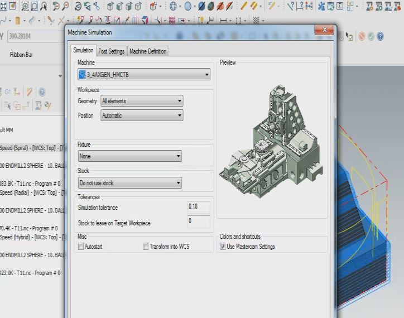This screenshot has height=318, width=404.
Task: Click the green shaded ellipse icon
Action: [x=211, y=6]
